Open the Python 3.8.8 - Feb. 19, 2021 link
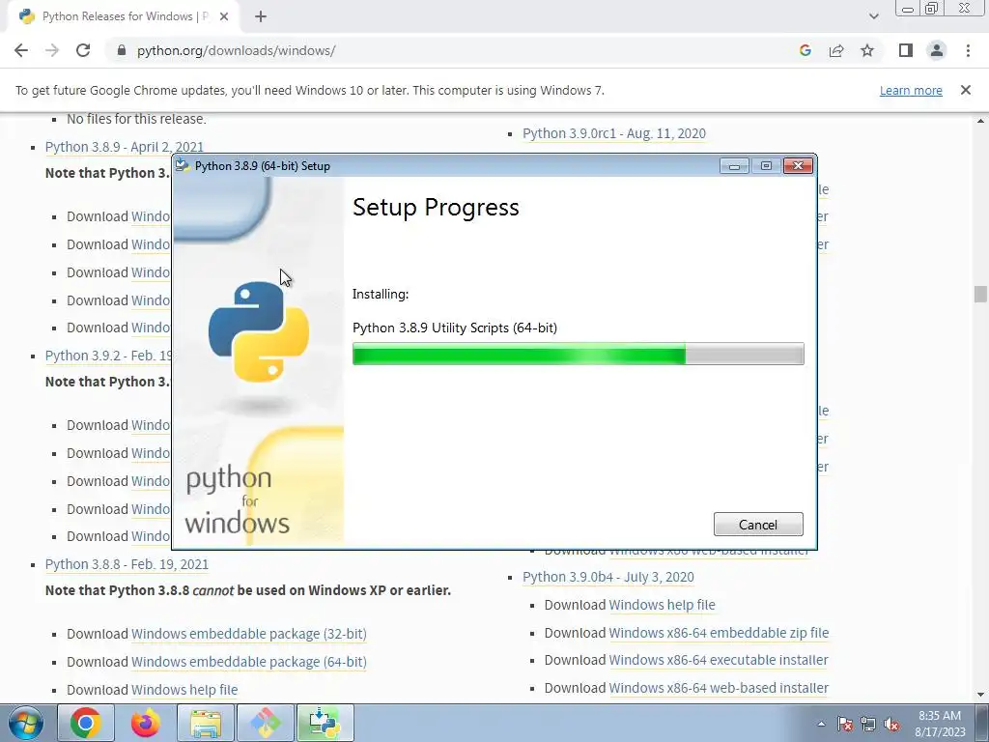This screenshot has width=989, height=742. [x=127, y=564]
